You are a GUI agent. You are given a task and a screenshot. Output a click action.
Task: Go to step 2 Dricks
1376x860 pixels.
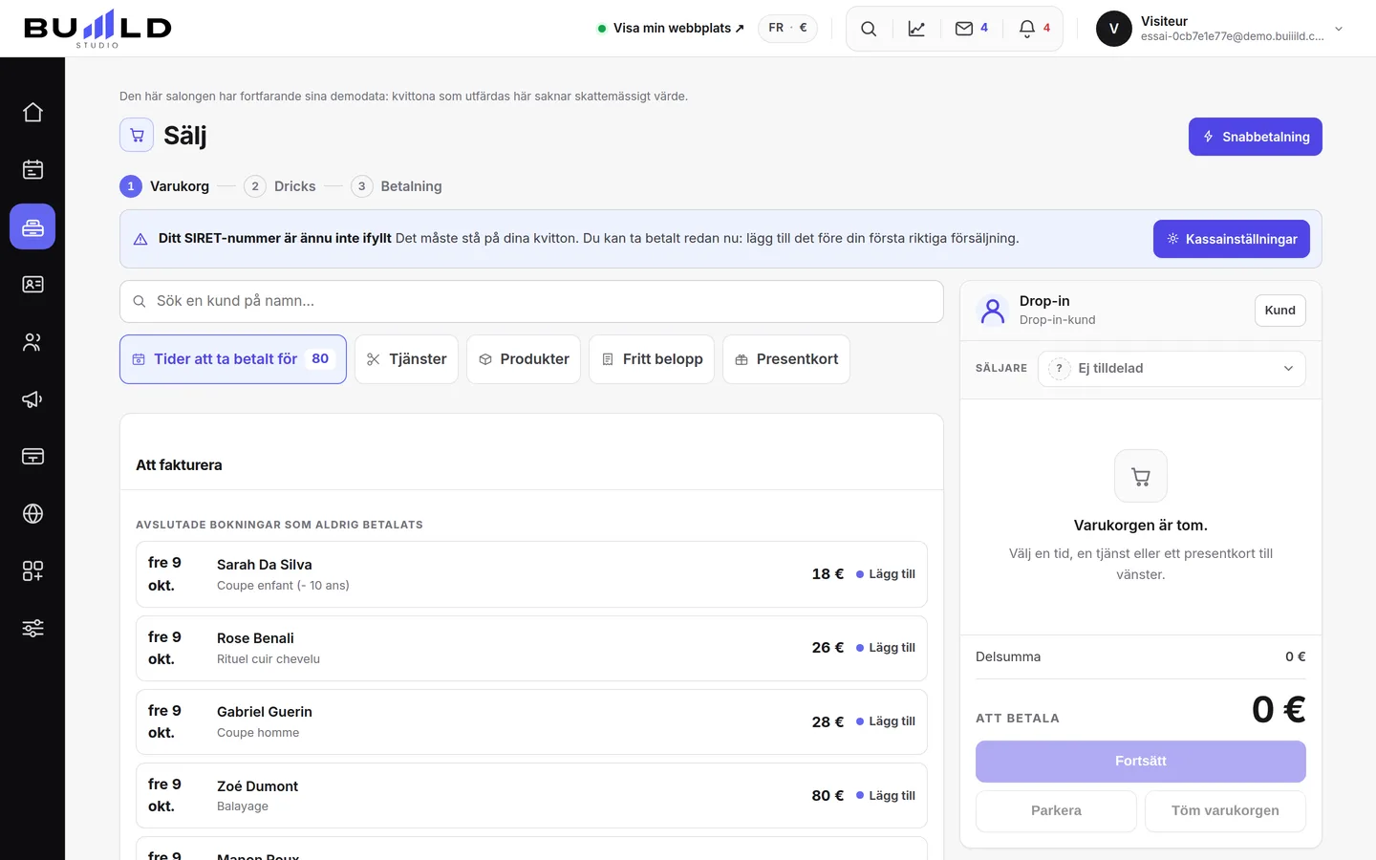[x=280, y=186]
